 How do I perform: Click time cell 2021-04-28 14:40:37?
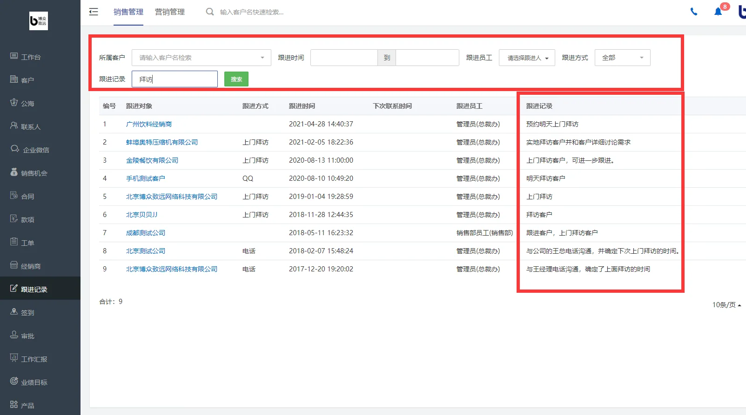321,124
